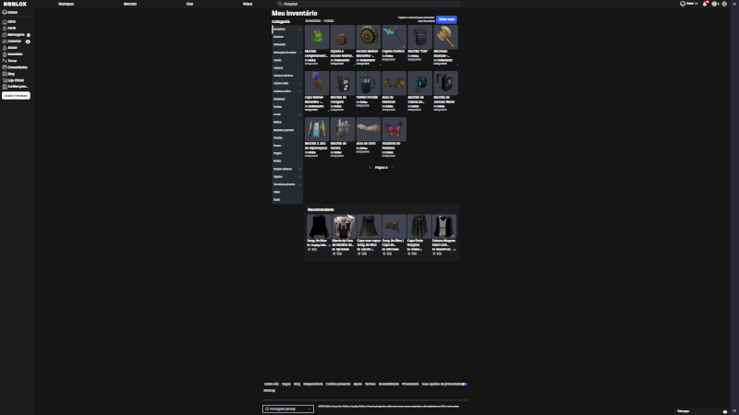The image size is (739, 415).
Task: Select Emblemas category
Action: [x=279, y=99]
